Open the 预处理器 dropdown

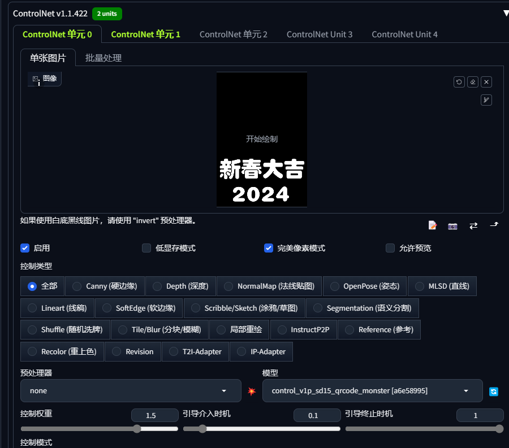click(131, 390)
